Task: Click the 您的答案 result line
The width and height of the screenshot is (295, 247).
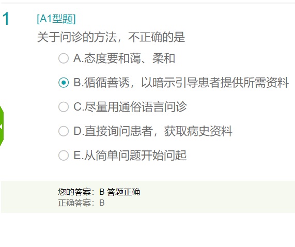Action: point(99,192)
